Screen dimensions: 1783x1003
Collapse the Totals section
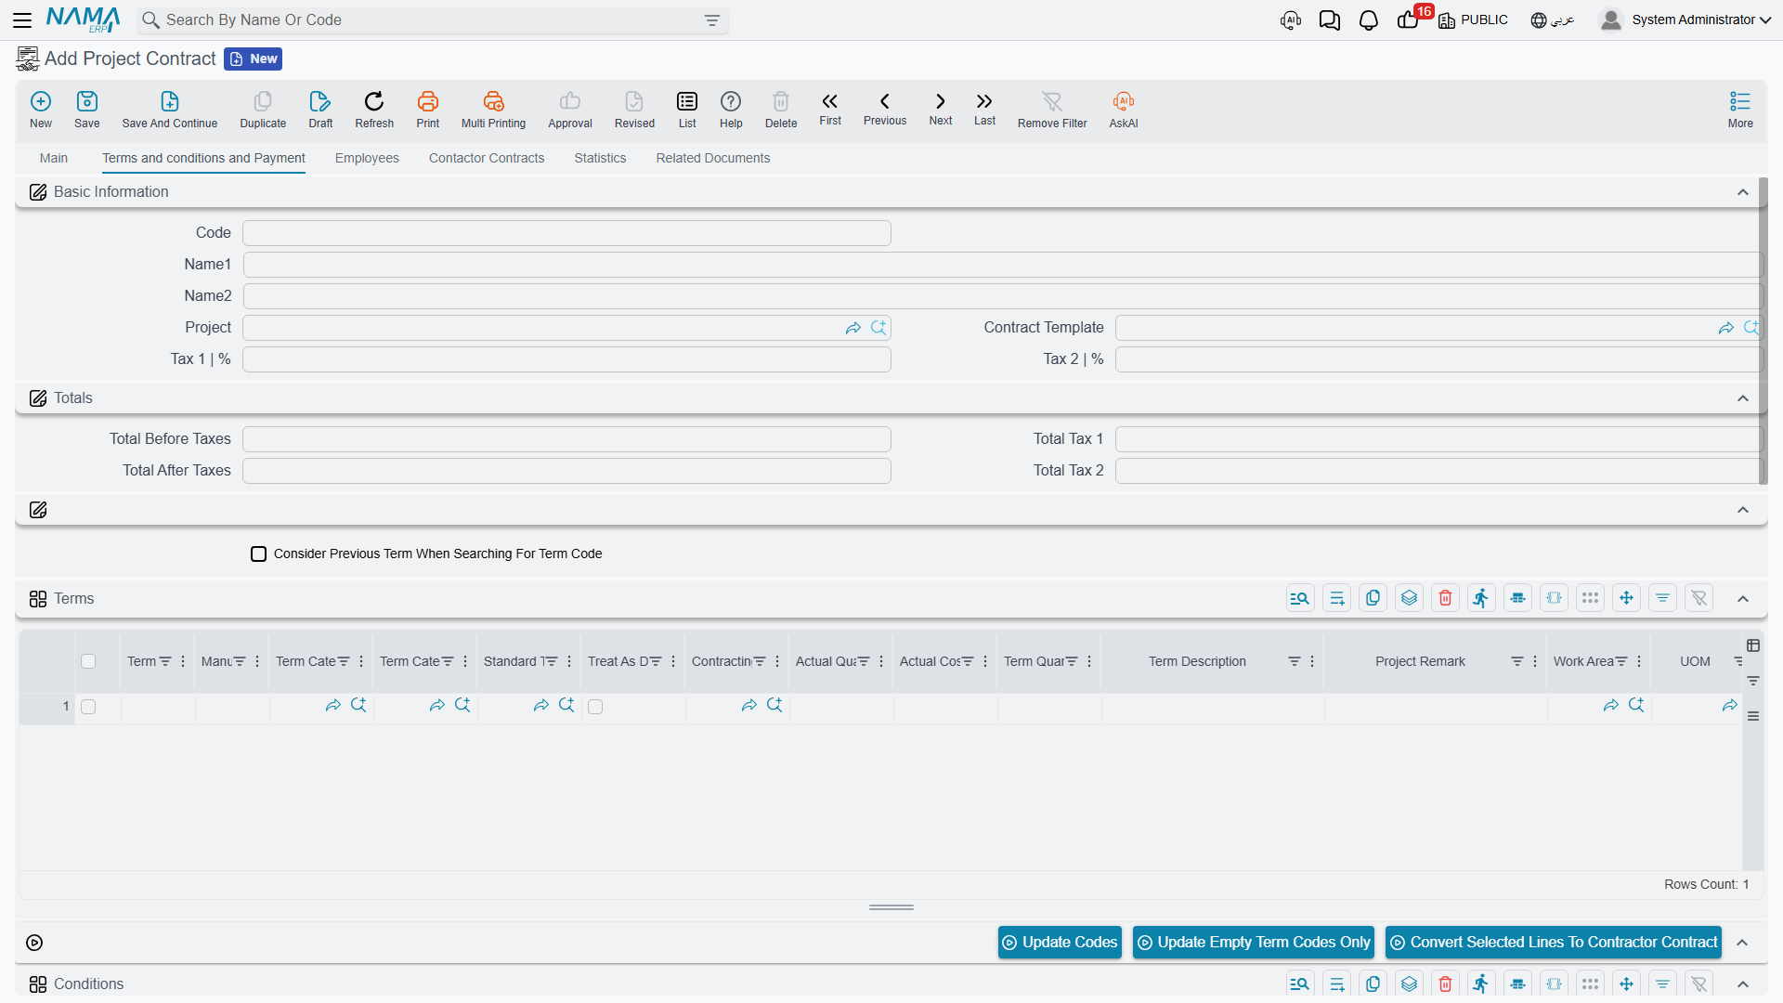(x=1743, y=398)
